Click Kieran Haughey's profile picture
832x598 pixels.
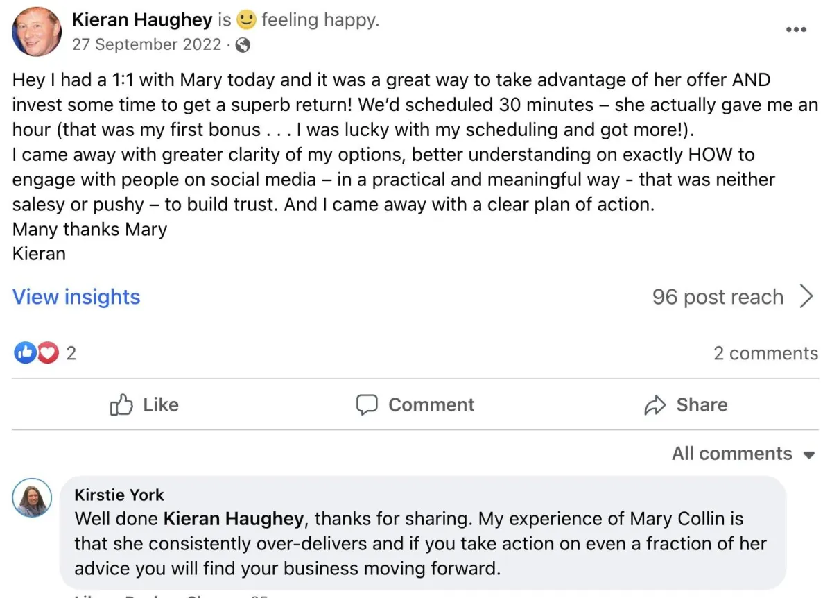tap(37, 31)
